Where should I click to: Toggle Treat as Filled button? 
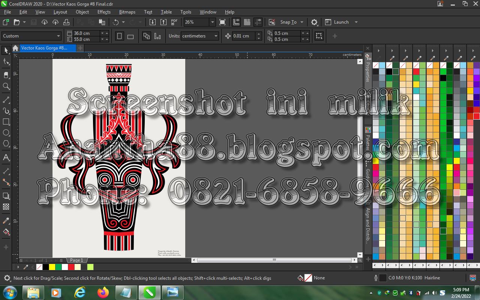319,36
